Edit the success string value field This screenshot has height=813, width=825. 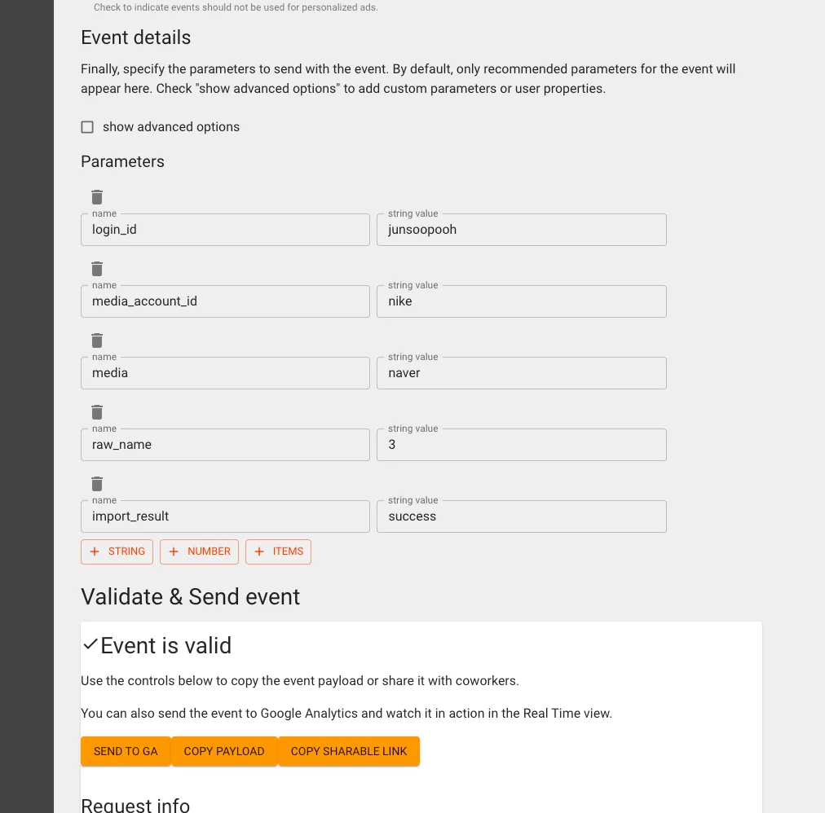(521, 516)
